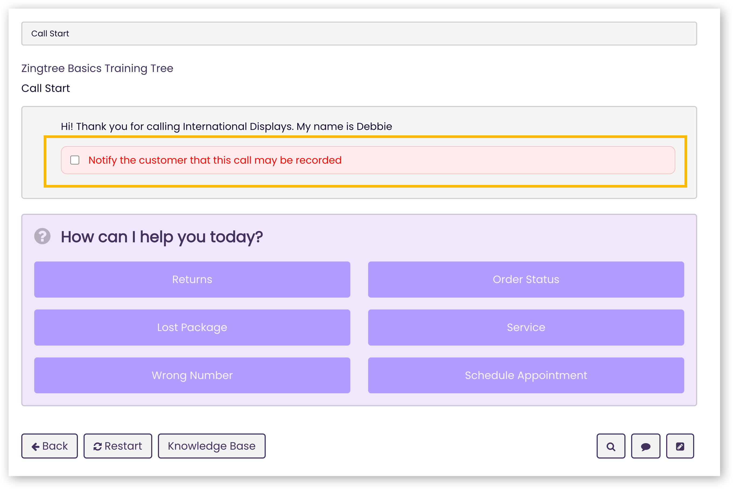This screenshot has width=733, height=489.
Task: Click the left arrow icon on Back
Action: point(35,447)
